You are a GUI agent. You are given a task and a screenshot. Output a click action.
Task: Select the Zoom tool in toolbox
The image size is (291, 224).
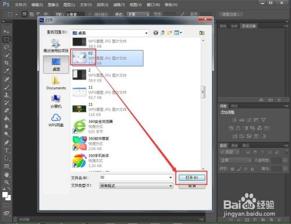[x=6, y=182]
